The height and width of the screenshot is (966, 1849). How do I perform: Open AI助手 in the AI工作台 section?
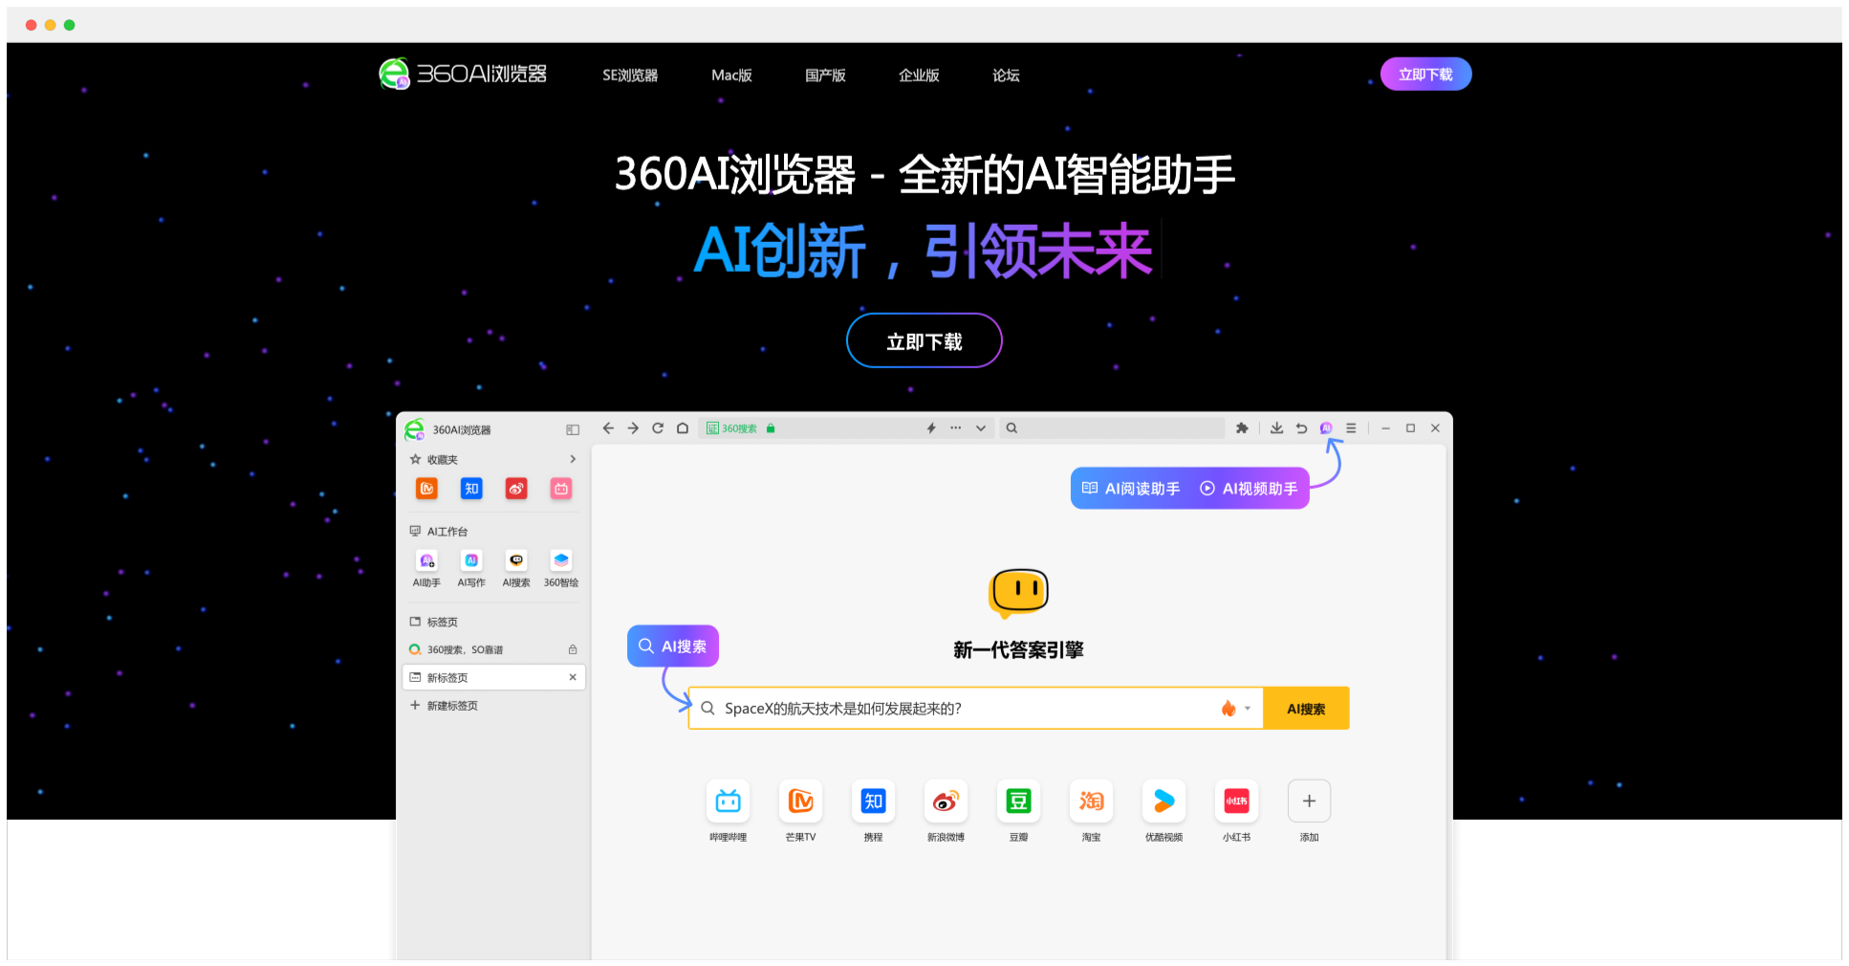(426, 568)
